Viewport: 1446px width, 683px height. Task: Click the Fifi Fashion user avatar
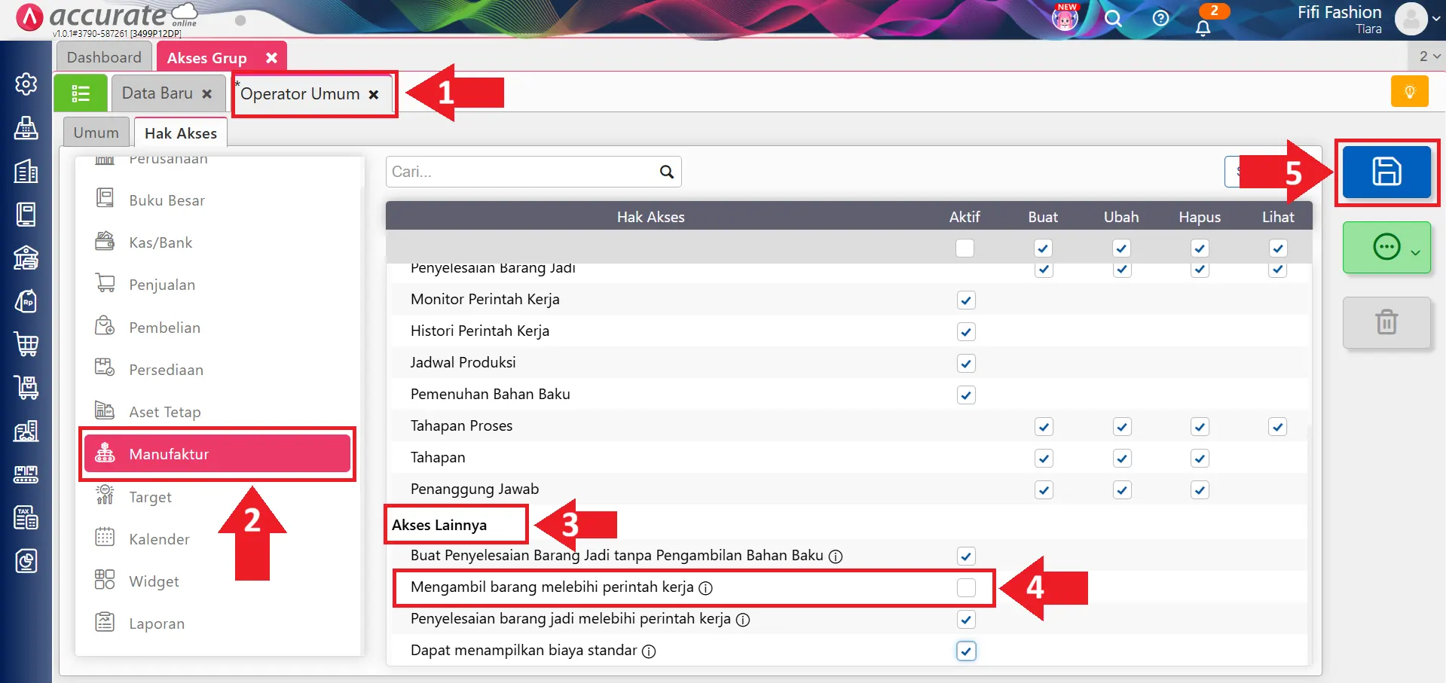(x=1411, y=19)
